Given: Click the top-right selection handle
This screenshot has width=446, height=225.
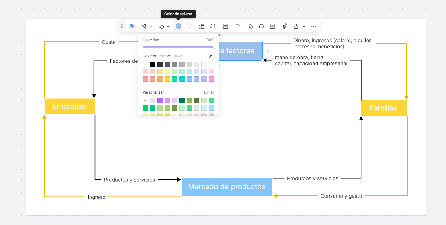Looking at the screenshot, I should (x=262, y=41).
